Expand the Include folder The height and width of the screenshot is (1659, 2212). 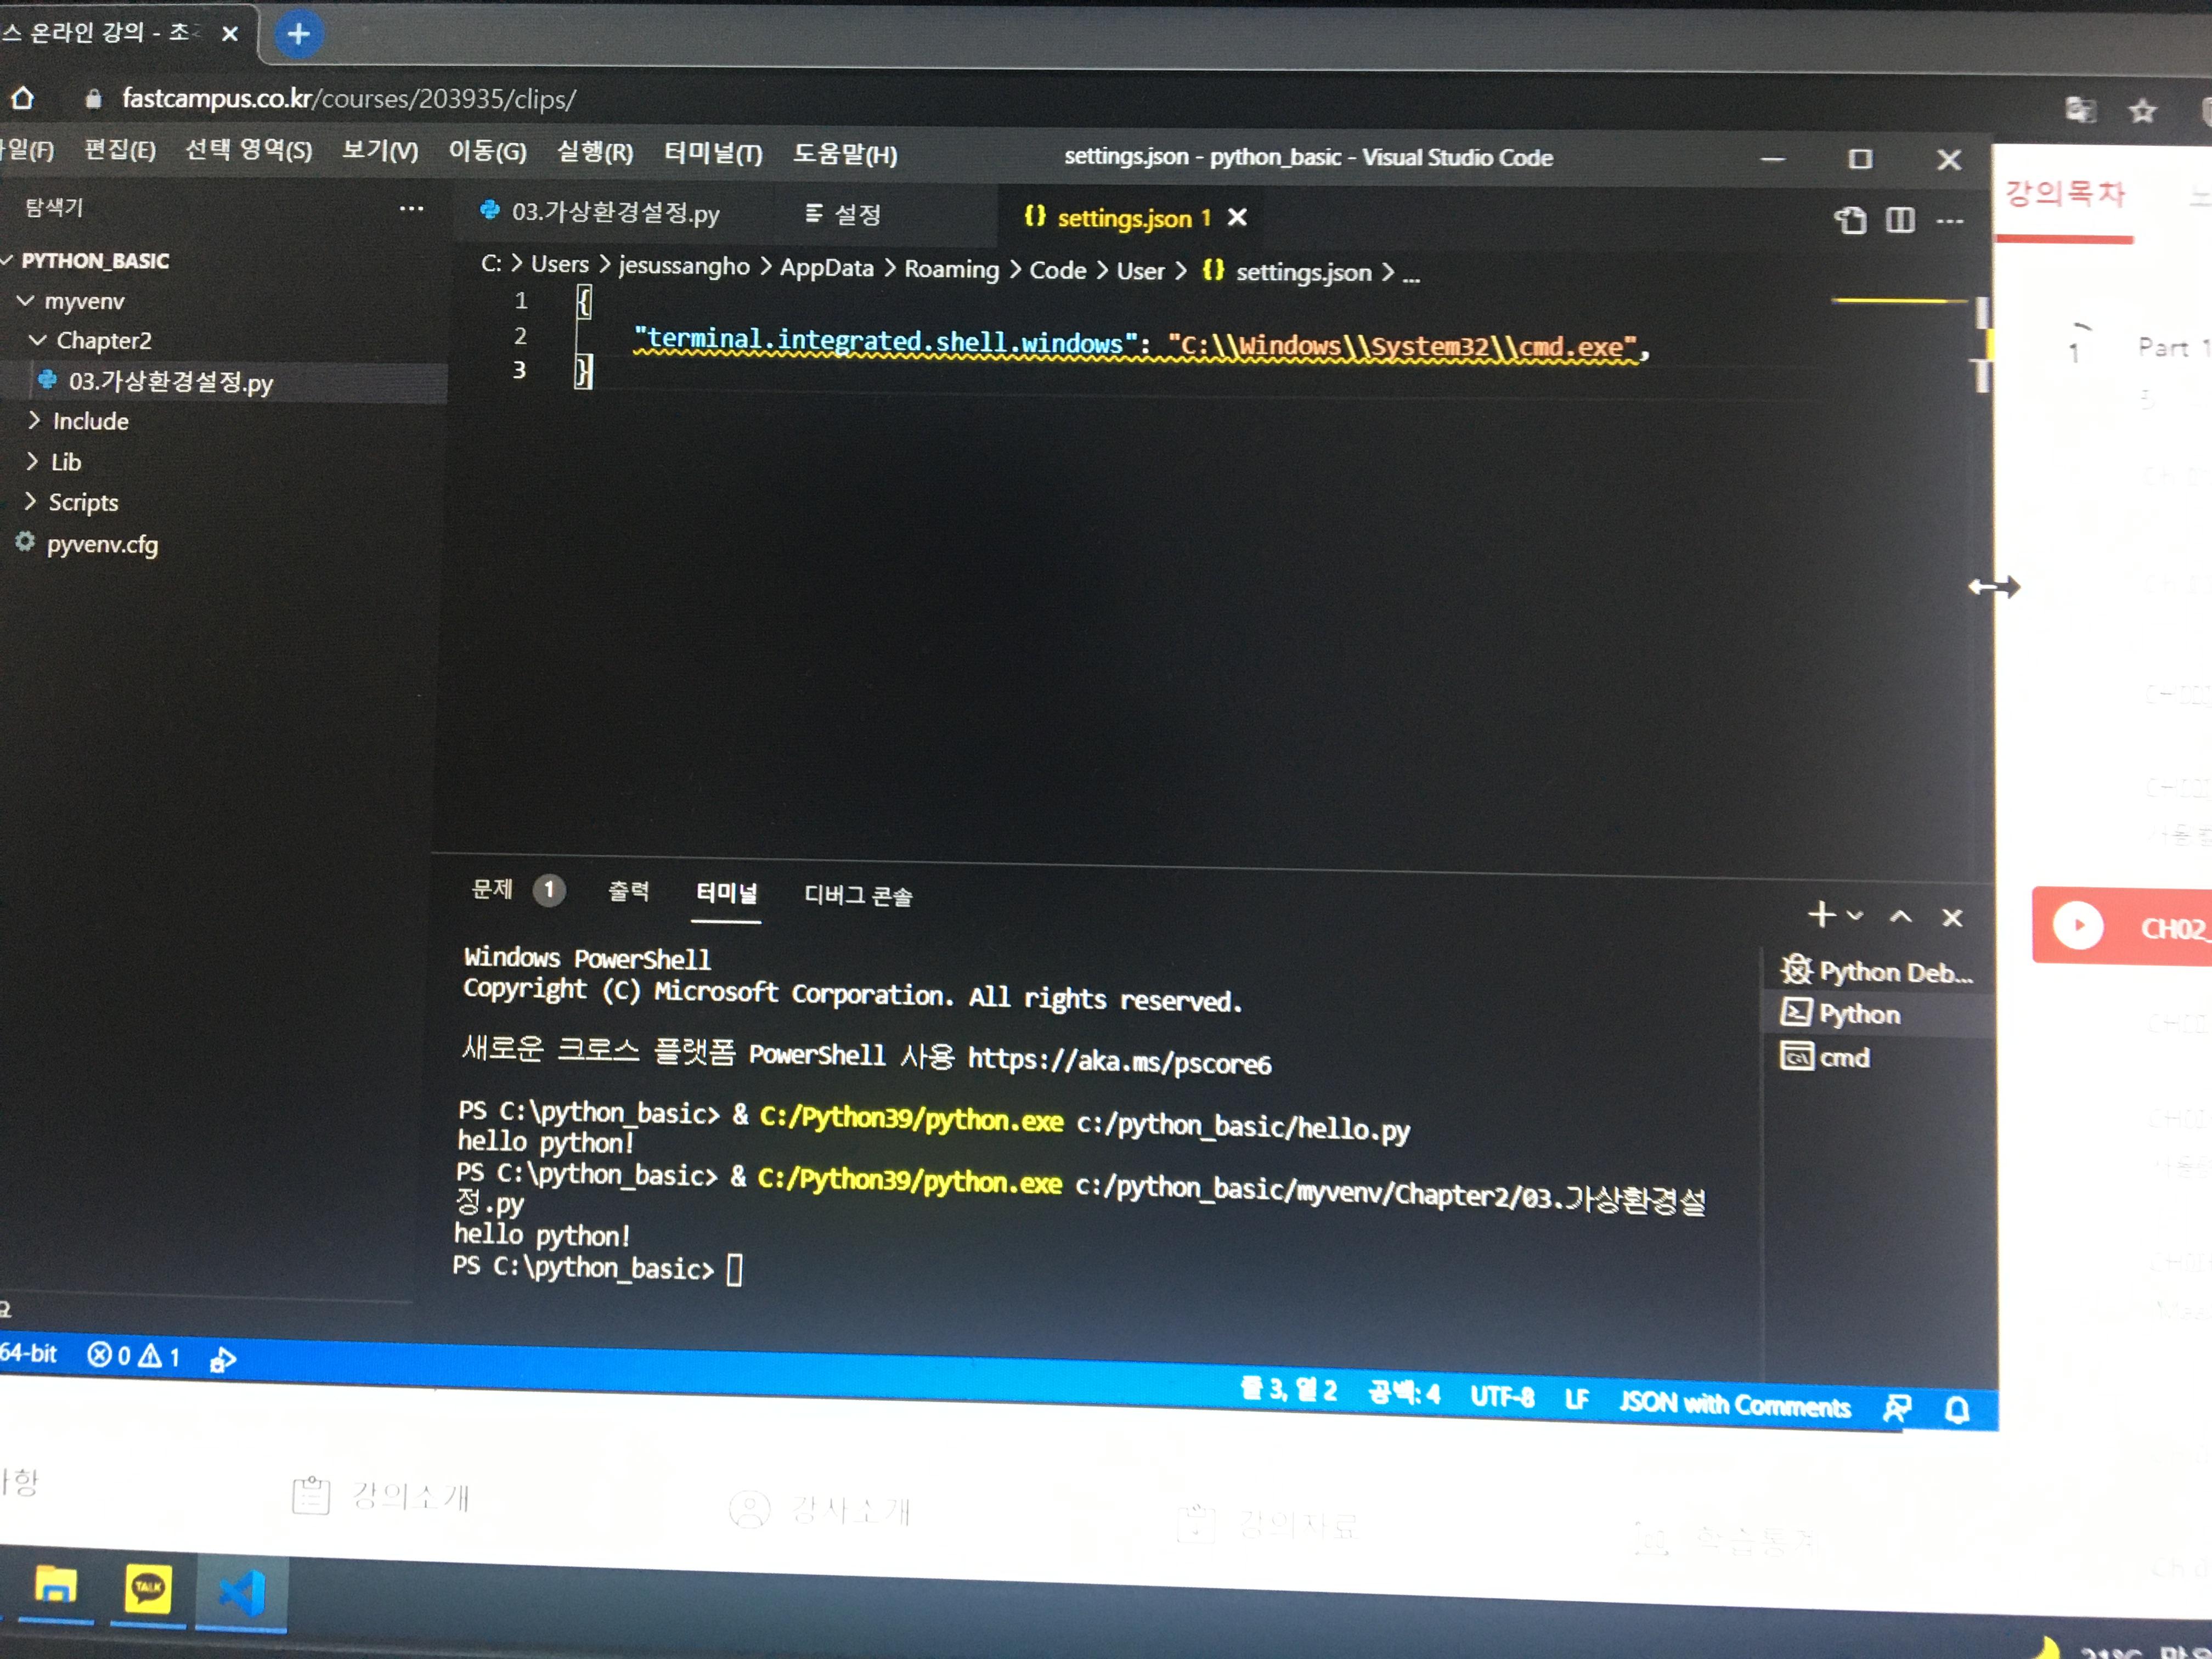pyautogui.click(x=35, y=420)
